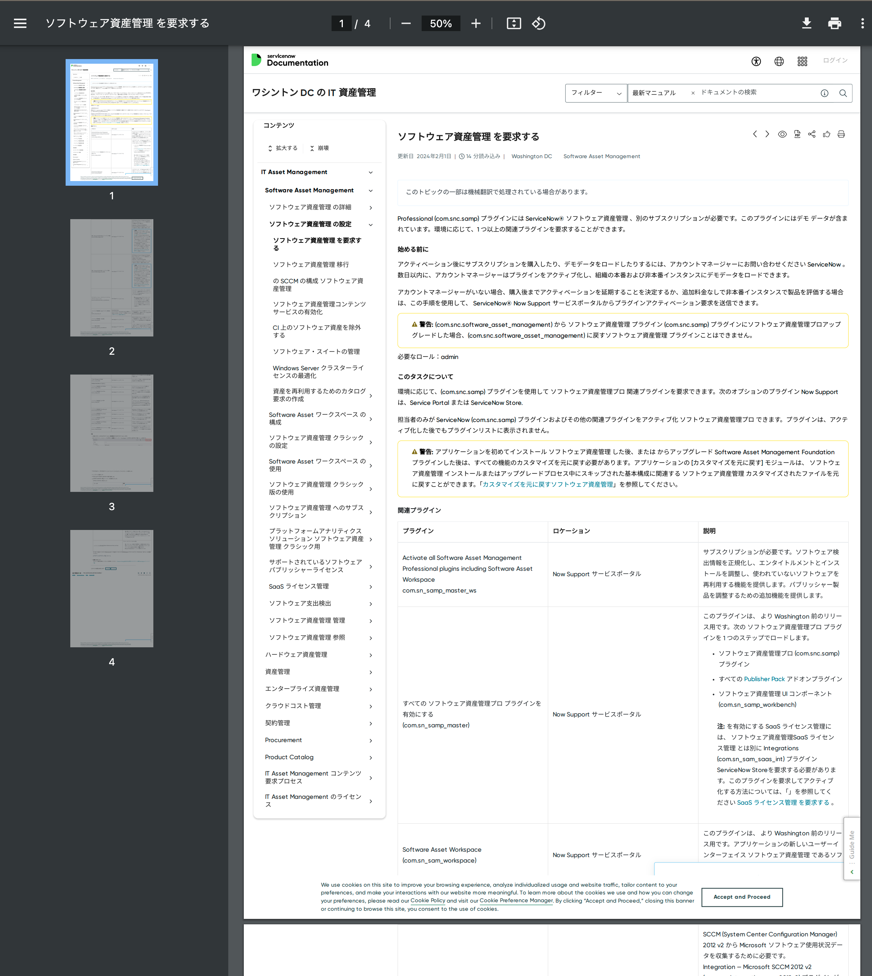The image size is (872, 976).
Task: Select page 3 thumbnail
Action: pos(112,433)
